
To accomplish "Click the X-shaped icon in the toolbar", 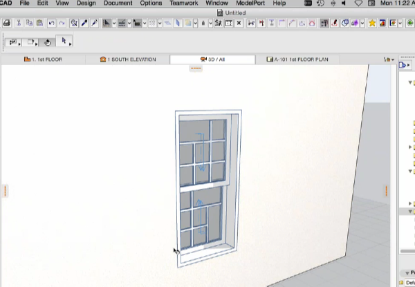I will click(239, 24).
